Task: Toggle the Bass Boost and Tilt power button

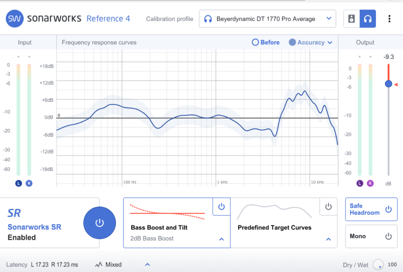Action: point(221,207)
